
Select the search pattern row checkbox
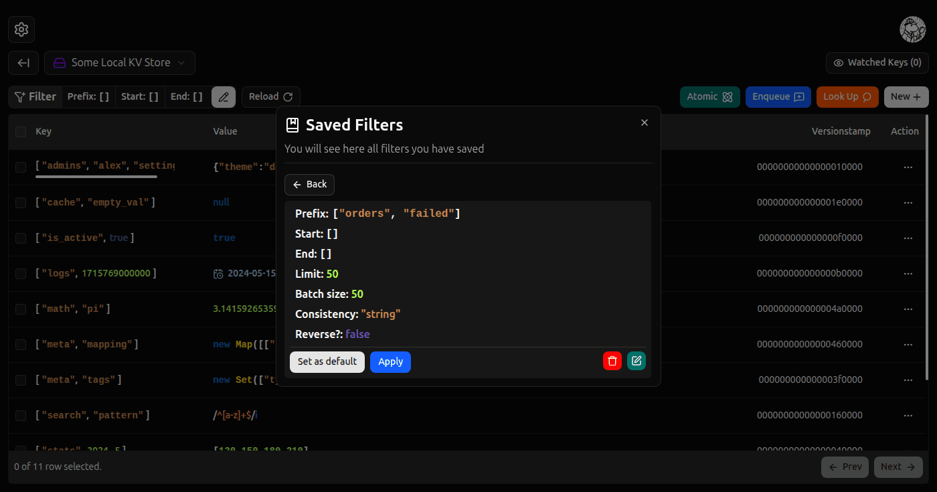[x=21, y=416]
